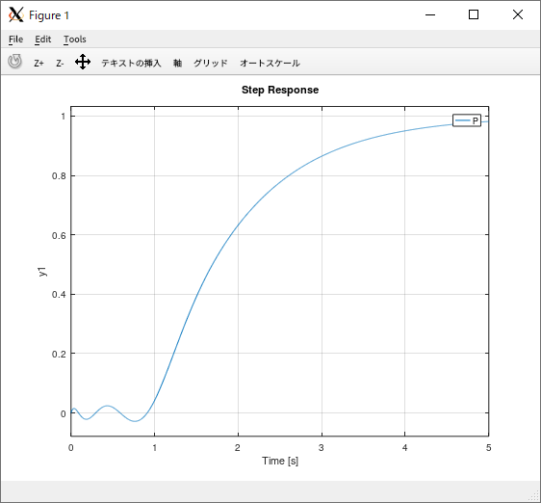Activate the Z- zoom out tool
The width and height of the screenshot is (541, 503).
60,64
